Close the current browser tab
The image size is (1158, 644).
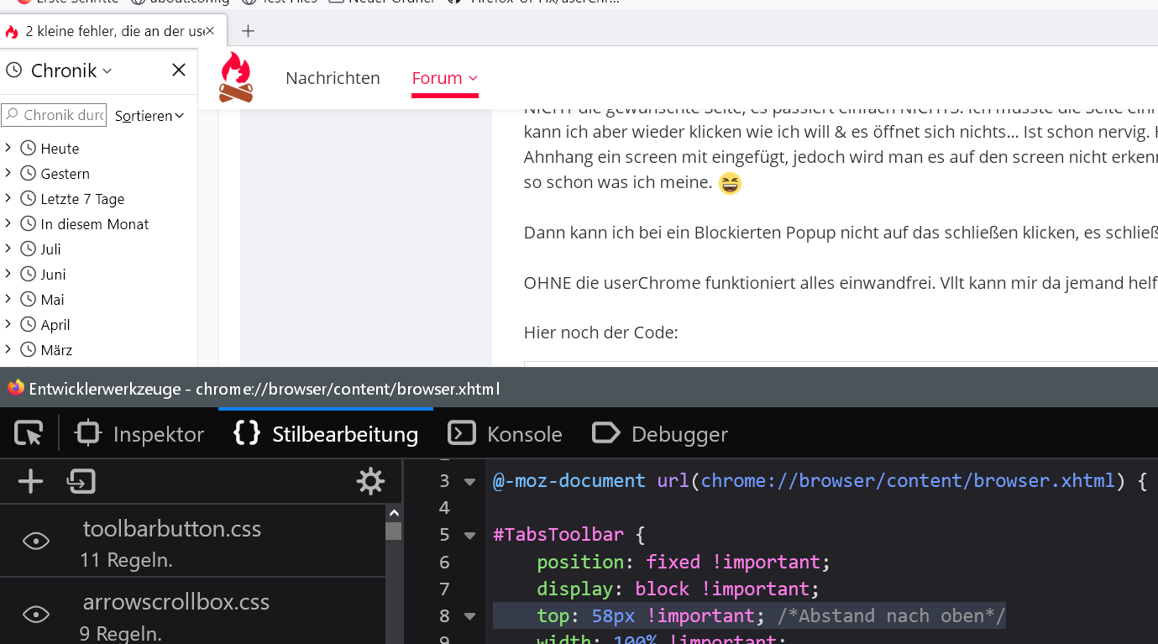[x=209, y=31]
